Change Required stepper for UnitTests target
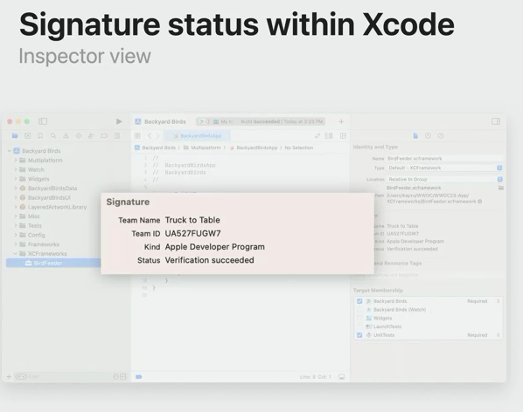This screenshot has height=412, width=523. click(x=499, y=335)
